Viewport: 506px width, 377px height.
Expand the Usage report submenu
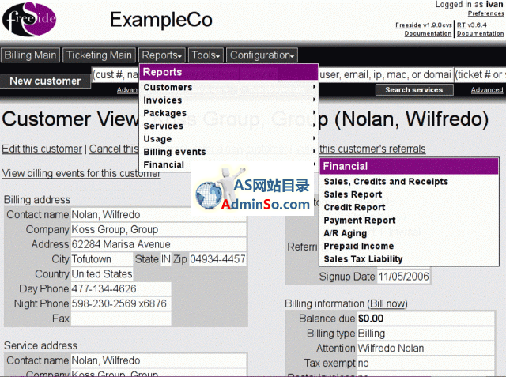228,138
